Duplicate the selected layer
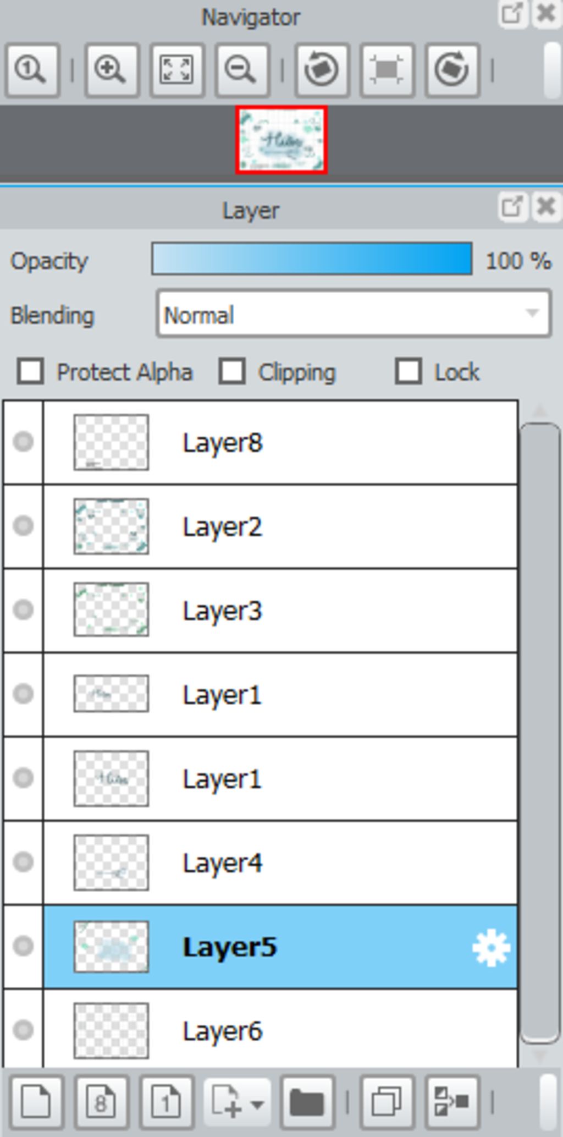 coord(387,1101)
